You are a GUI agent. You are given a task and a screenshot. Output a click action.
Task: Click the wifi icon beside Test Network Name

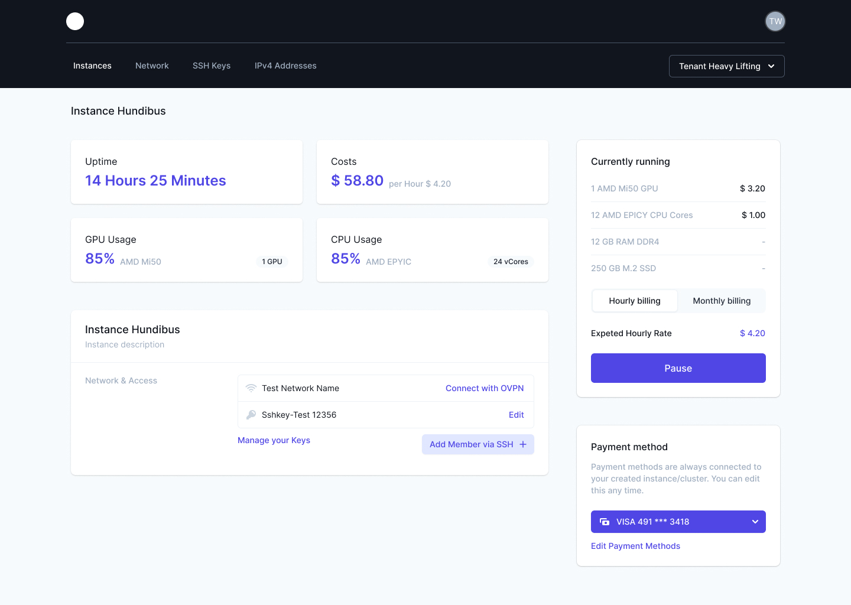pos(251,388)
